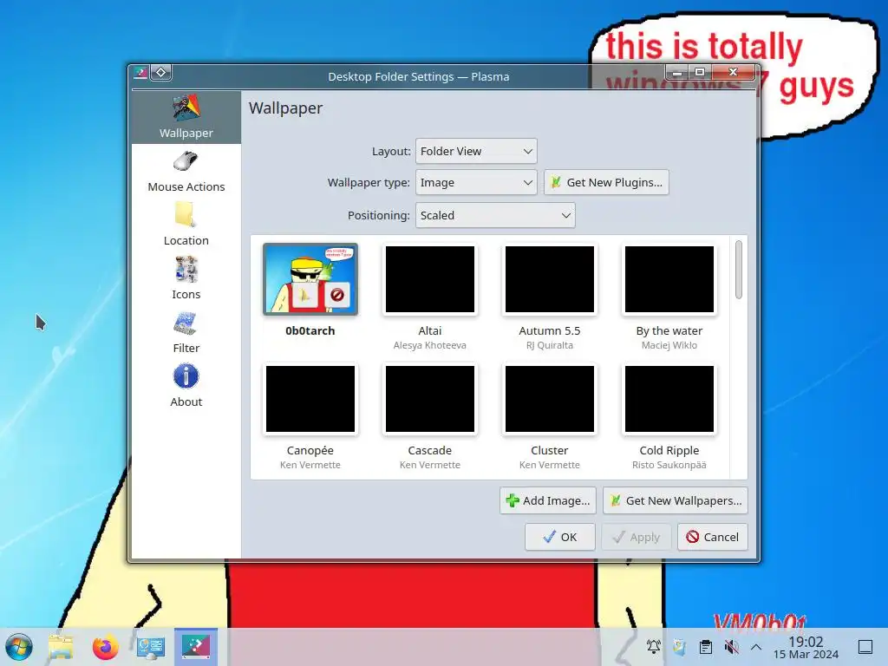Click the show desktop button
Viewport: 888px width, 666px height.
pos(865,647)
